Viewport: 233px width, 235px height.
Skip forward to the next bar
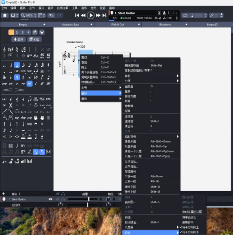98,15
